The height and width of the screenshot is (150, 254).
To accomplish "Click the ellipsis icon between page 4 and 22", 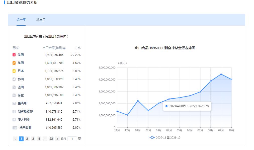I will (45, 139).
